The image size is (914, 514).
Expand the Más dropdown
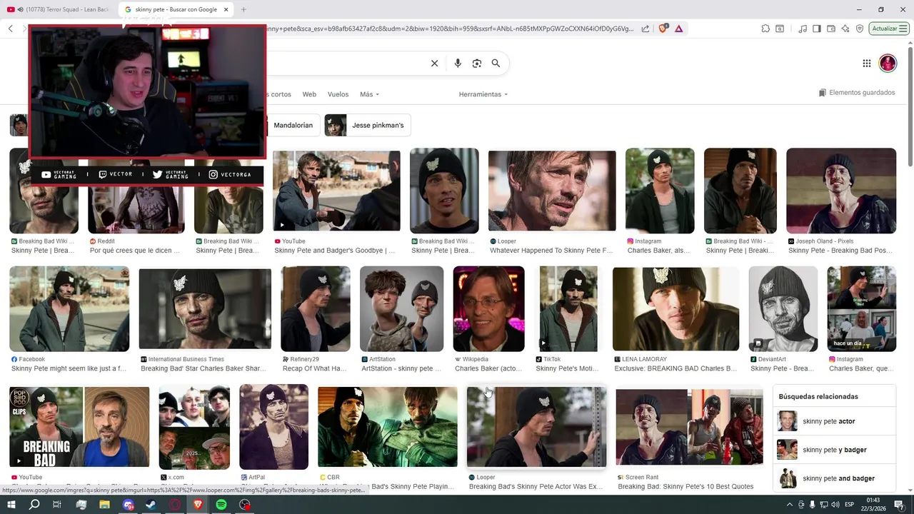(369, 94)
